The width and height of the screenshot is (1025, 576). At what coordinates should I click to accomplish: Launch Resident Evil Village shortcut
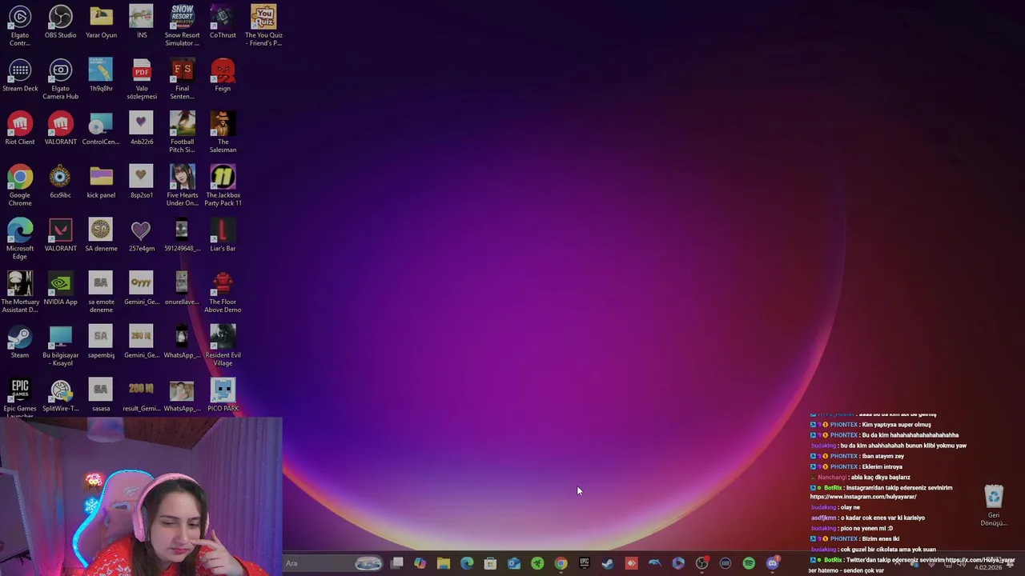pos(223,346)
